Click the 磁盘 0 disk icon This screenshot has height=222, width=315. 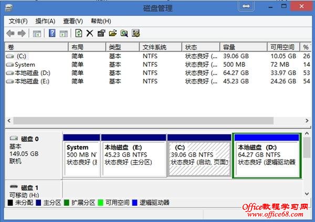(14, 138)
